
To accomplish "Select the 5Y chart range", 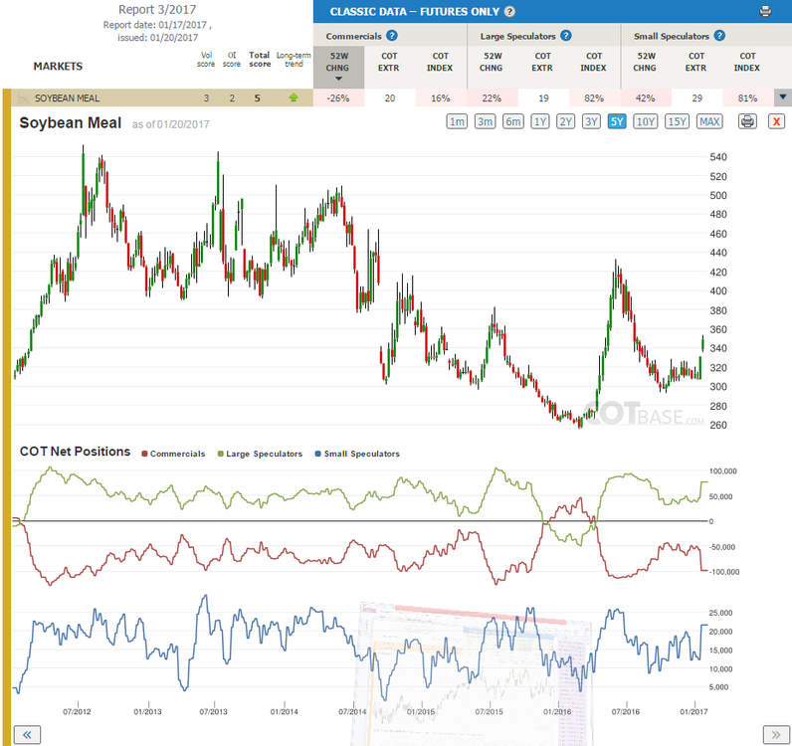I will [617, 121].
